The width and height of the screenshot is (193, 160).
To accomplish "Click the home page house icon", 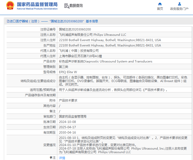I will click(x=160, y=4).
